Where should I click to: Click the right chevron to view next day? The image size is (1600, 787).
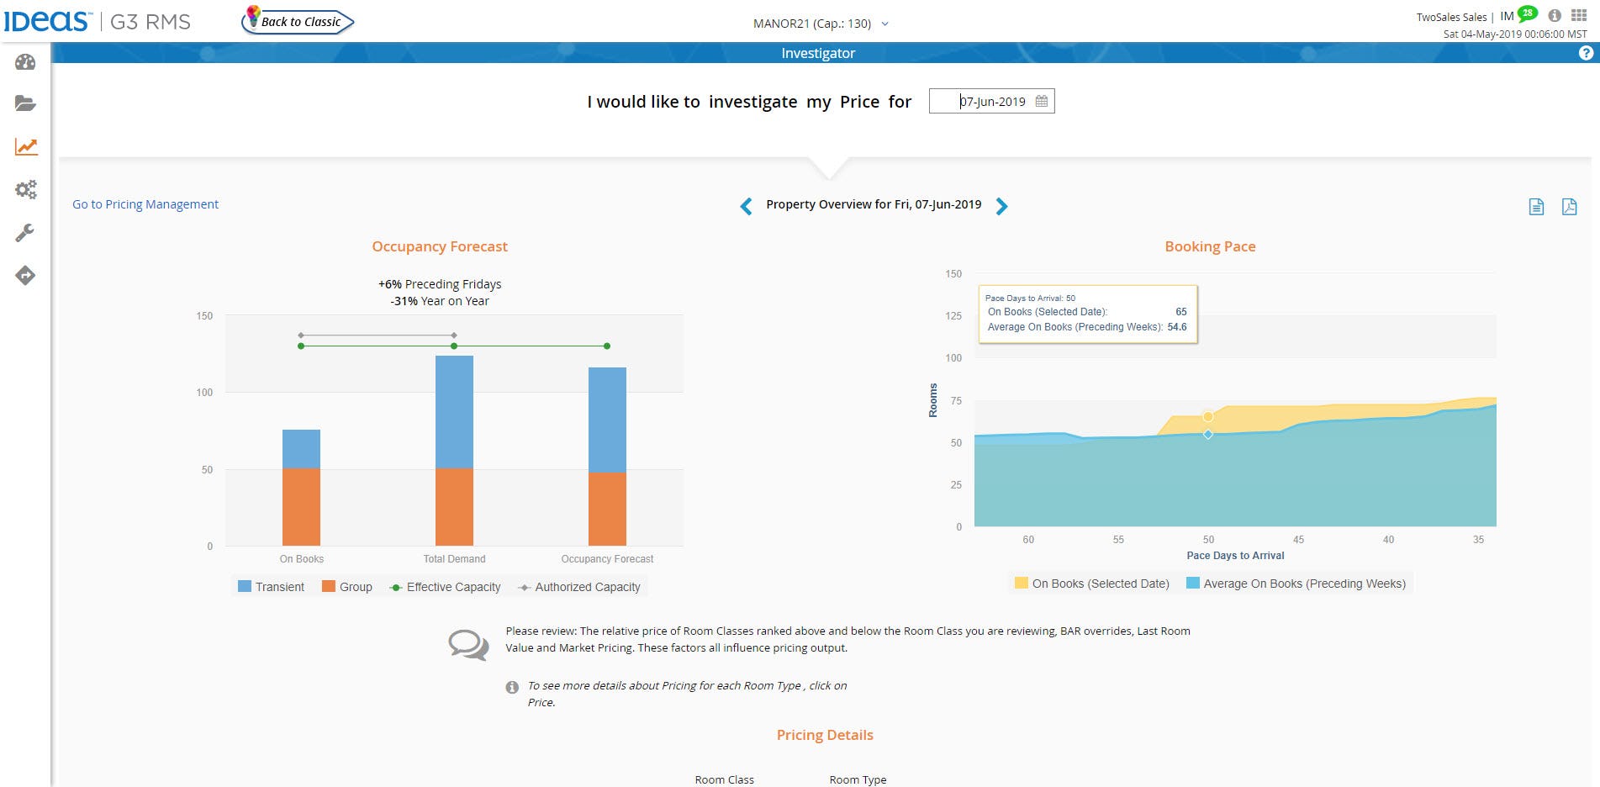point(1001,206)
